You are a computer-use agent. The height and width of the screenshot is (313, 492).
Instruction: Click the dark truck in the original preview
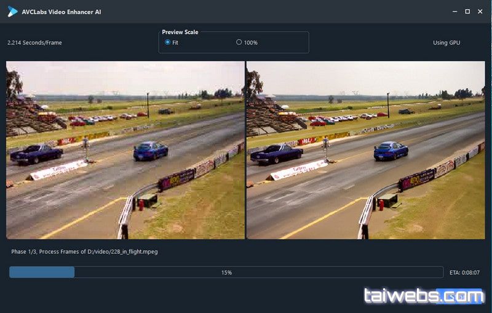click(36, 153)
